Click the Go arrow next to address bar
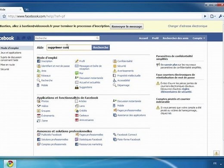 pyautogui.click(x=205, y=16)
